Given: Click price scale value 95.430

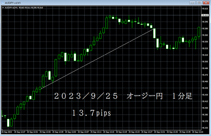Looking at the screenshot, I should pos(205,95).
